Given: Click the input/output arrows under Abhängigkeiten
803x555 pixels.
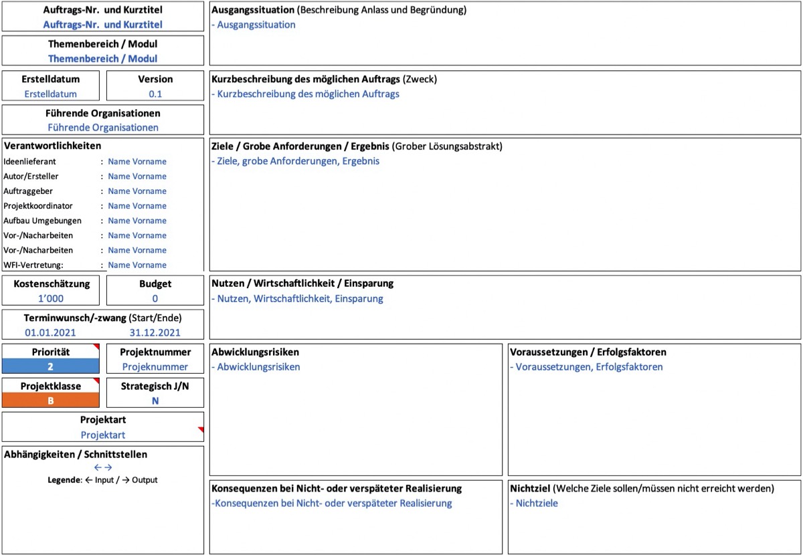Looking at the screenshot, I should point(103,467).
